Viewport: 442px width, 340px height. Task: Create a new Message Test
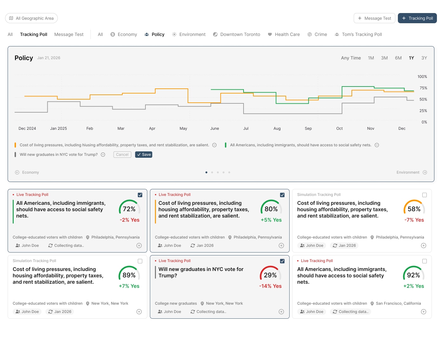[x=374, y=18]
